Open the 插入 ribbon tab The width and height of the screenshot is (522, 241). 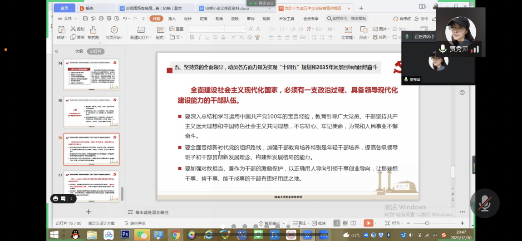click(172, 19)
